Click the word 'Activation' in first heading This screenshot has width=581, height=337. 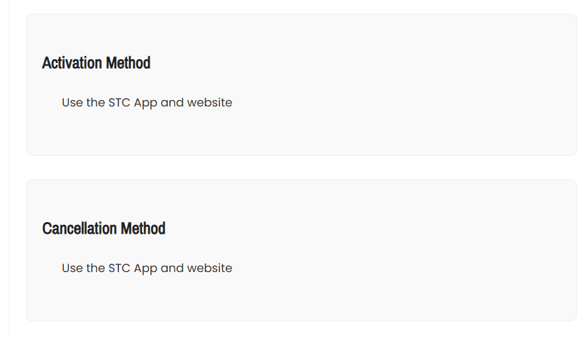pos(72,63)
